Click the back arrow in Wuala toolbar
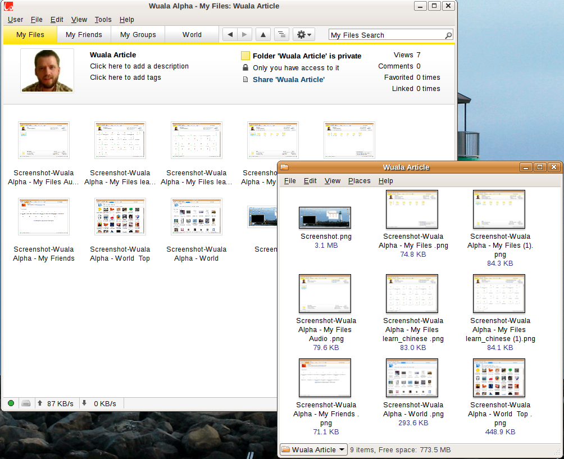This screenshot has width=564, height=459. tap(230, 34)
